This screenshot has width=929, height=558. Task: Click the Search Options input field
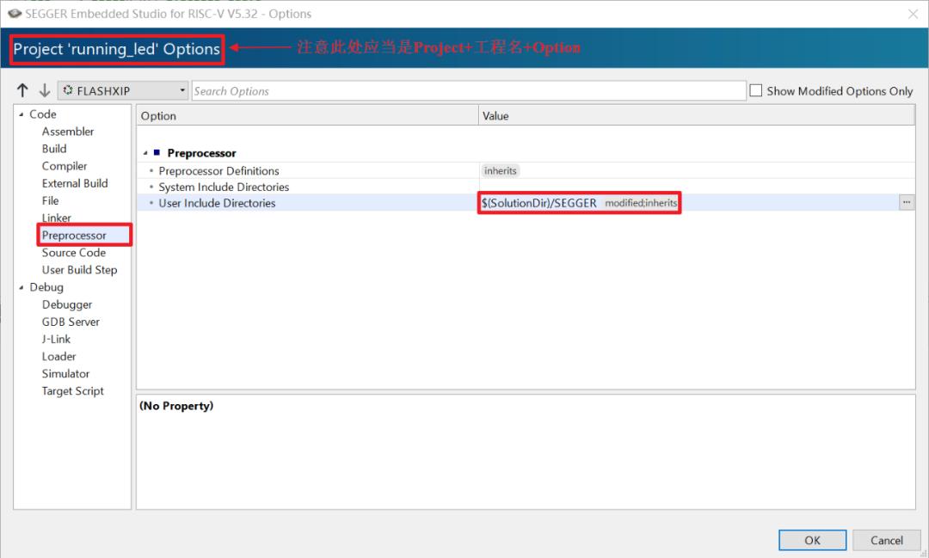click(468, 91)
